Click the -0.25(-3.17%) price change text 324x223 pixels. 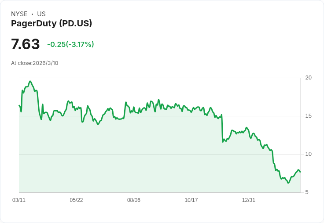70,44
